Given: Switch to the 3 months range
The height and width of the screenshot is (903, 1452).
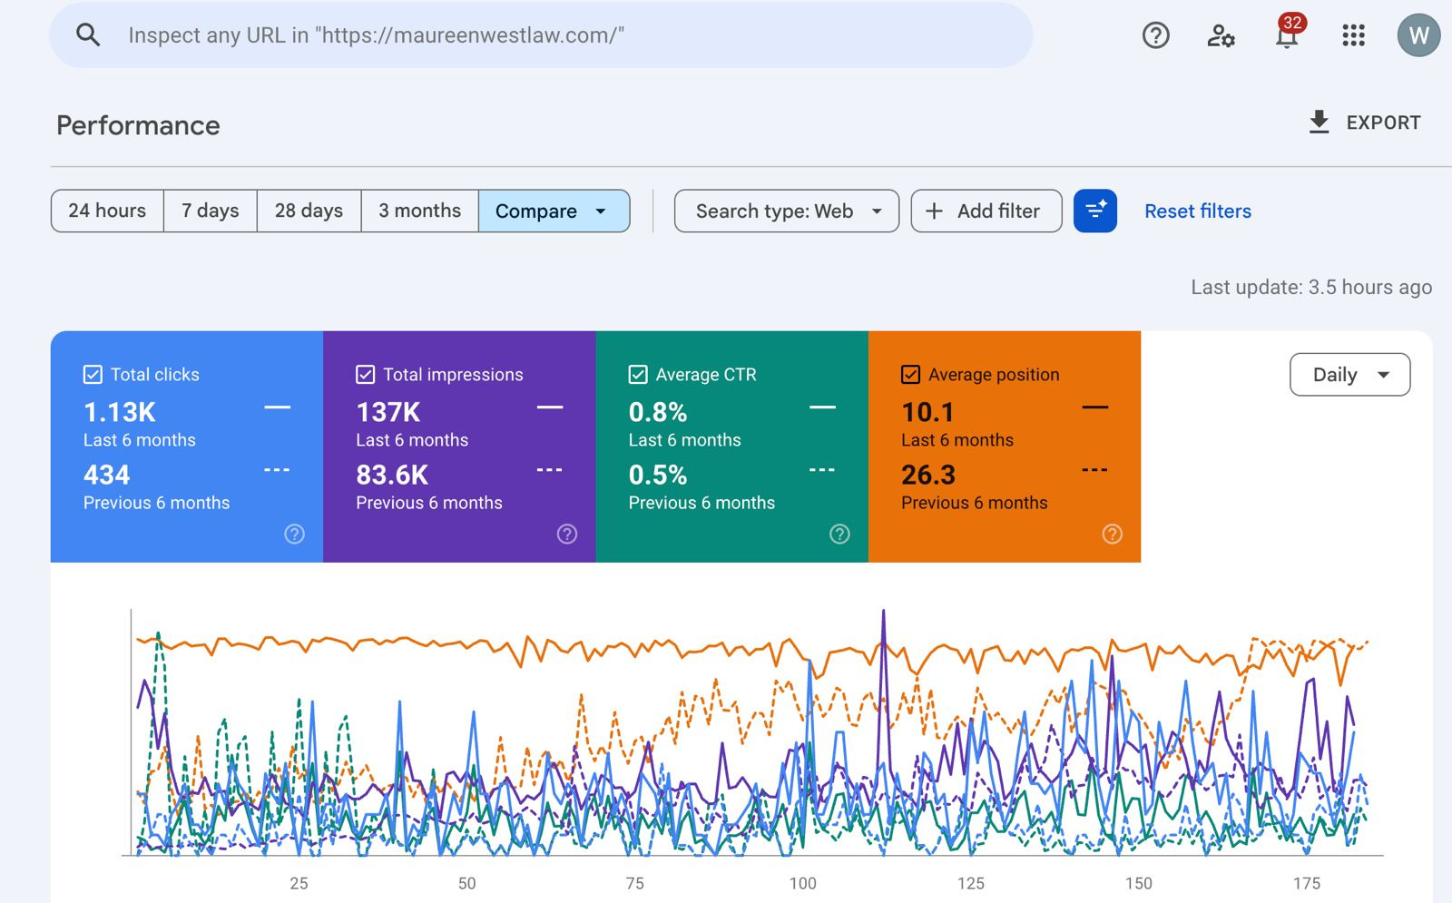Looking at the screenshot, I should [419, 211].
